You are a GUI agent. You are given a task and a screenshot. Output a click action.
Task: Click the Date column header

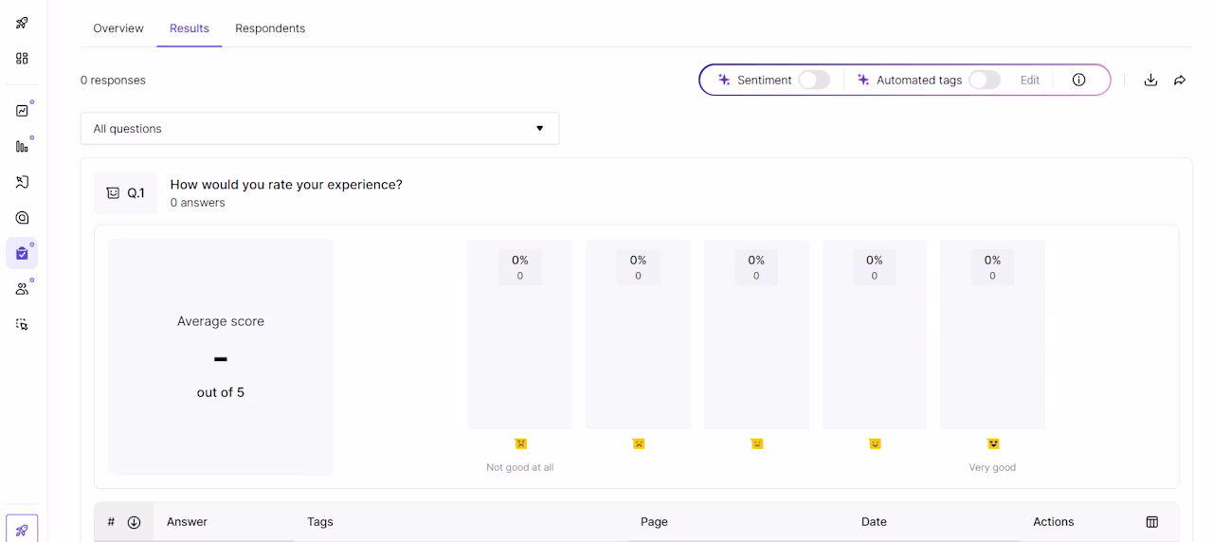874,522
